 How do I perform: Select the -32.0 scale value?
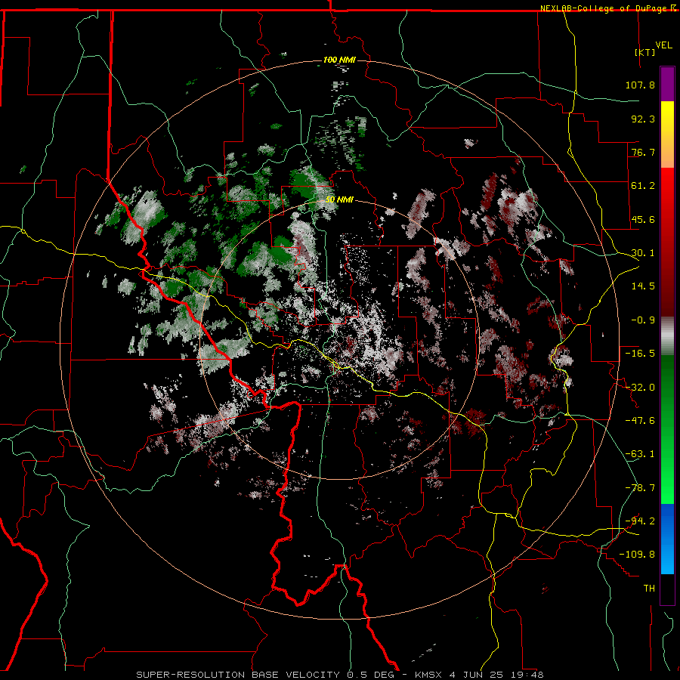(x=640, y=388)
